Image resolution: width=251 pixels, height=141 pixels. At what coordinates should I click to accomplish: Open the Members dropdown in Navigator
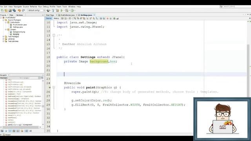(x=11, y=78)
